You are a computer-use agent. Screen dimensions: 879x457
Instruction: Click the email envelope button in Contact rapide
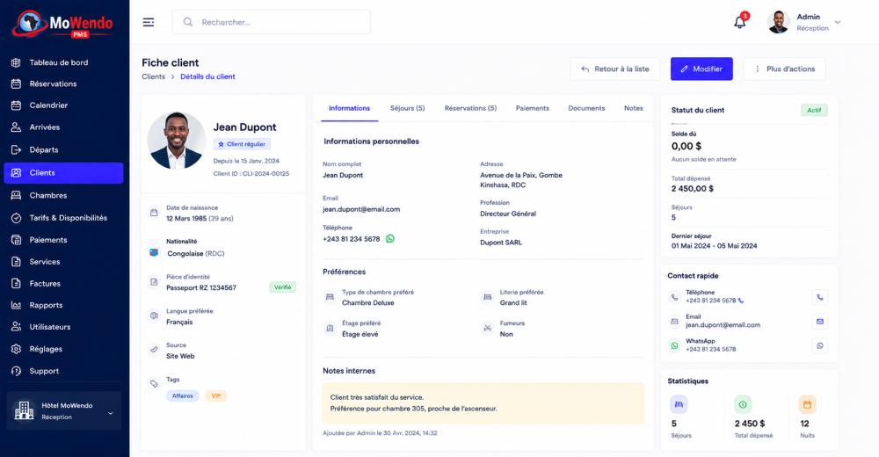[819, 322]
